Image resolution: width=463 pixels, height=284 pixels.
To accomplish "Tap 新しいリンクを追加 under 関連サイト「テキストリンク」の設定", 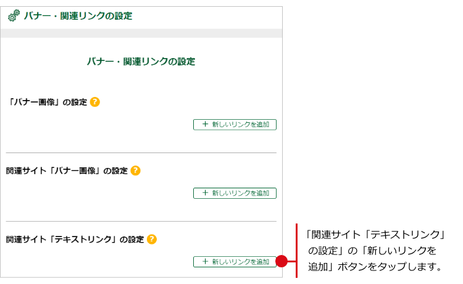I will (x=235, y=262).
